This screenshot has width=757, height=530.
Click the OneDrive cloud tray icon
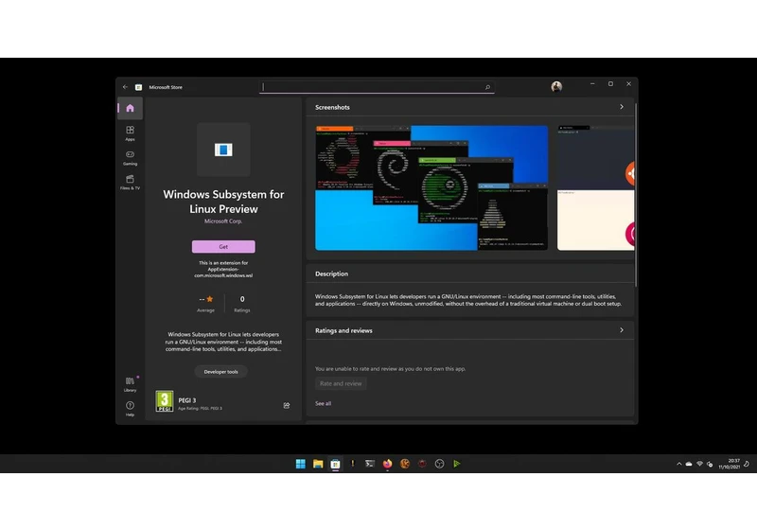tap(689, 464)
